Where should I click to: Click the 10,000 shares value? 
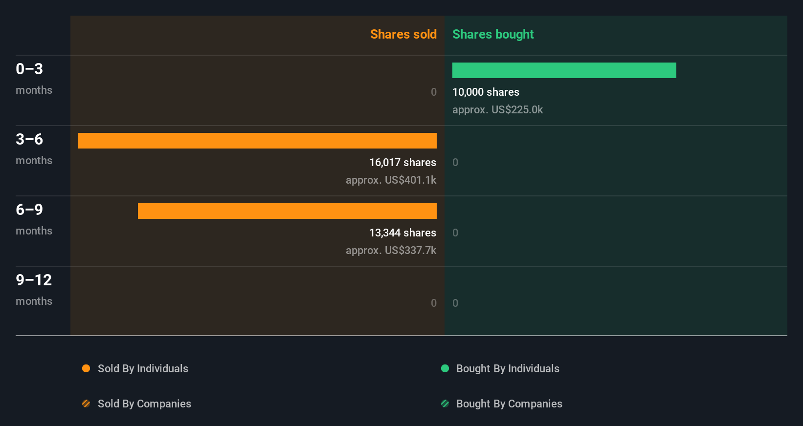486,92
